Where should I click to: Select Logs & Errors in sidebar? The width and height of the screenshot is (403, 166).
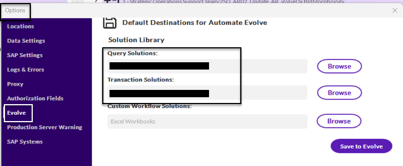[25, 70]
